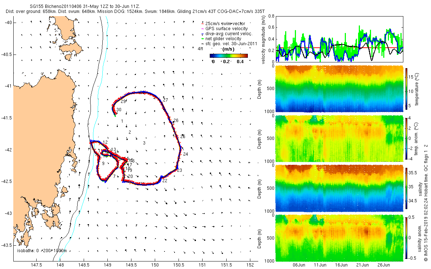Click the 'velocity magnitude (m/s)' axis label
Screen dimensions: 431x269
[264, 39]
